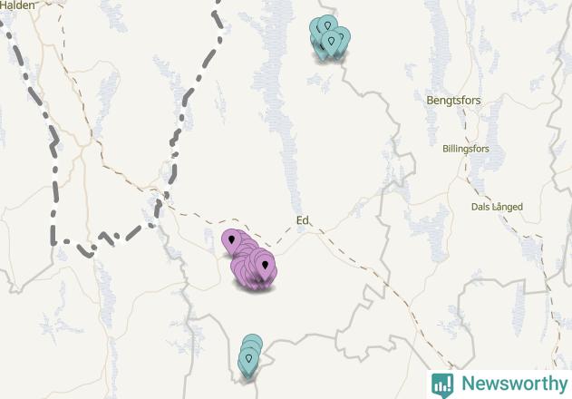Select the Halden city label
This screenshot has height=399, width=572.
(x=17, y=5)
